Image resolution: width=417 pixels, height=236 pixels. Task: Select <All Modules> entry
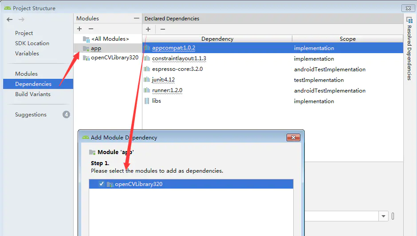pyautogui.click(x=110, y=39)
